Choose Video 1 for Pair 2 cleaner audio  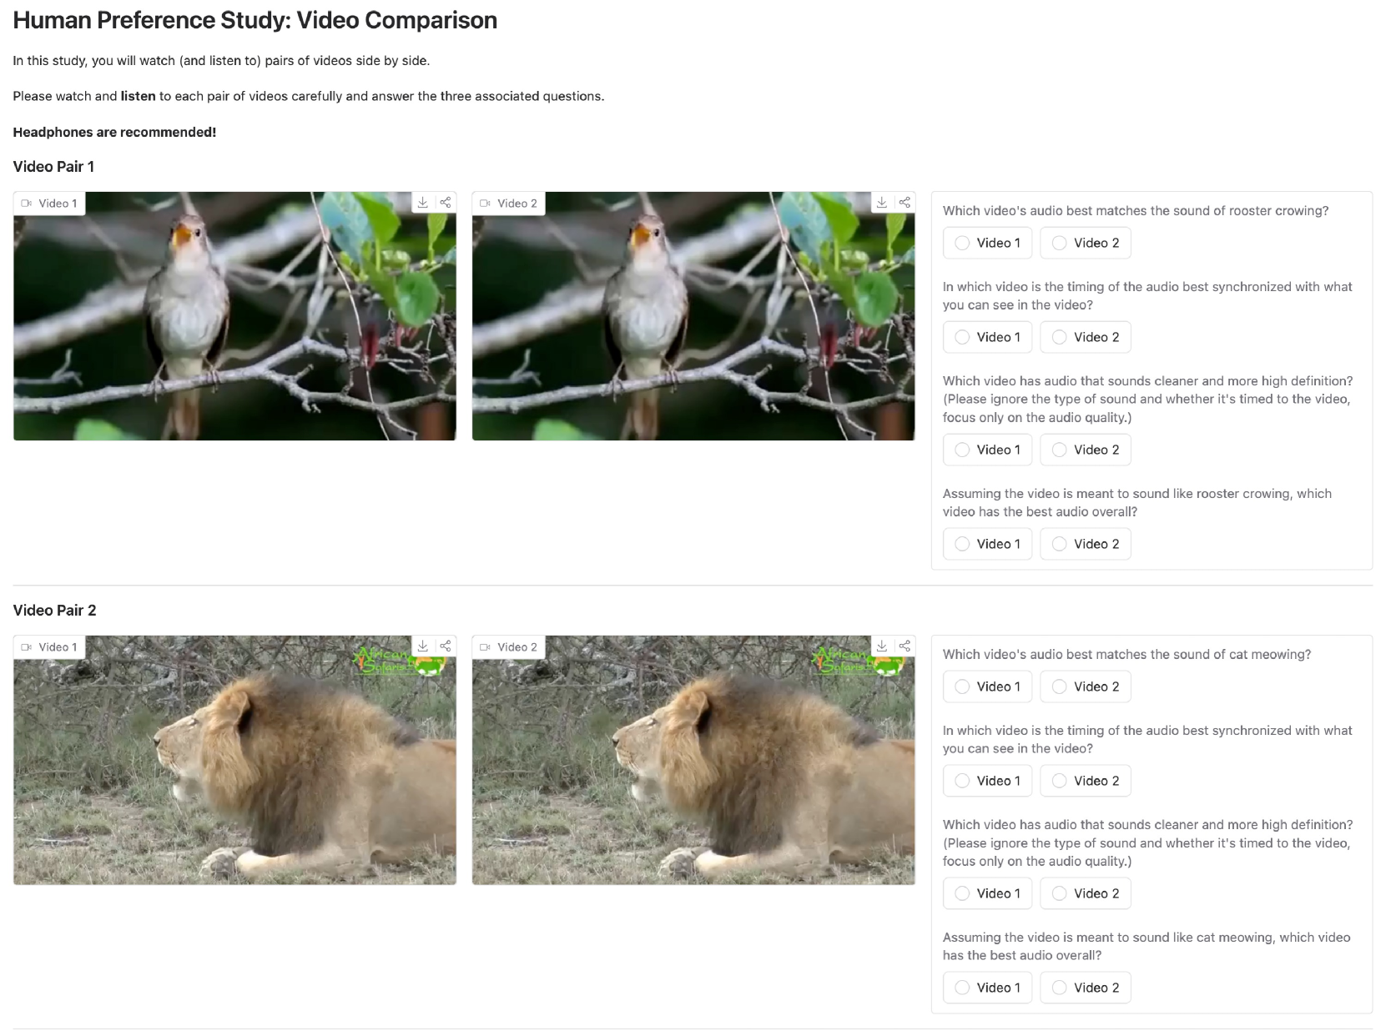[987, 893]
